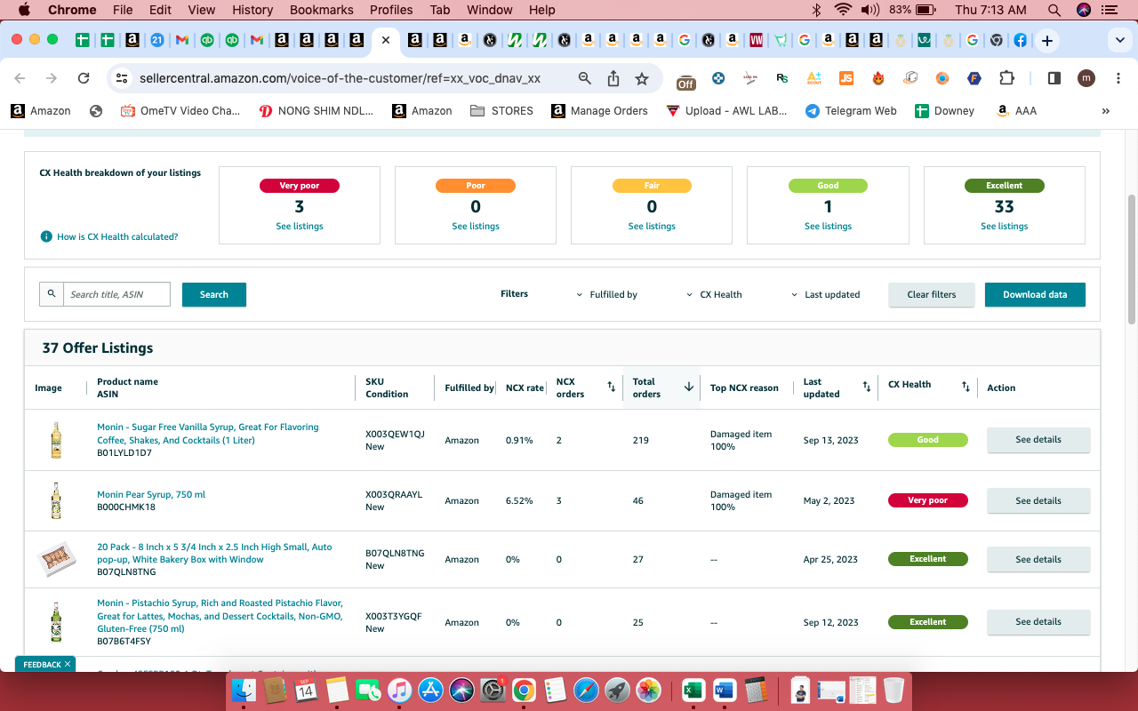Screen dimensions: 1138x711
Task: Sort by the Last updated column arrows
Action: click(866, 387)
